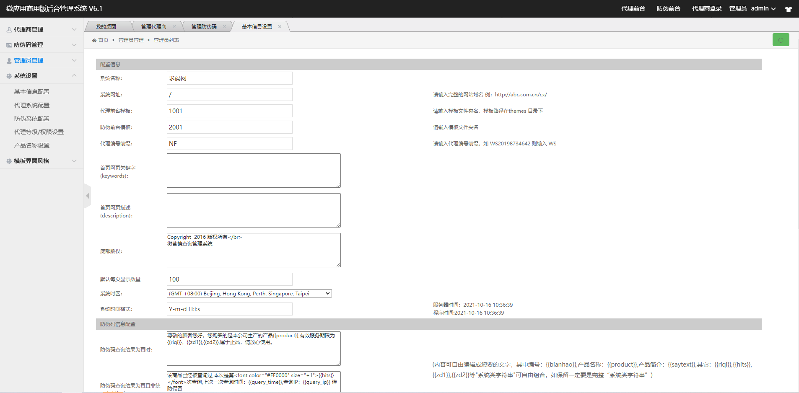Open the admin user dropdown
The height and width of the screenshot is (393, 799).
tap(763, 8)
